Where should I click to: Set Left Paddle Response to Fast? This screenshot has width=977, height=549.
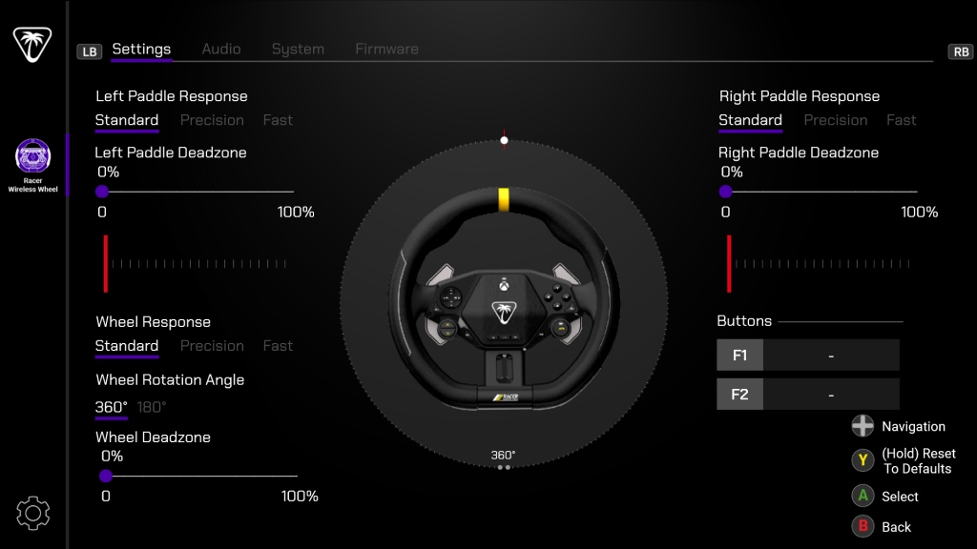click(x=278, y=120)
